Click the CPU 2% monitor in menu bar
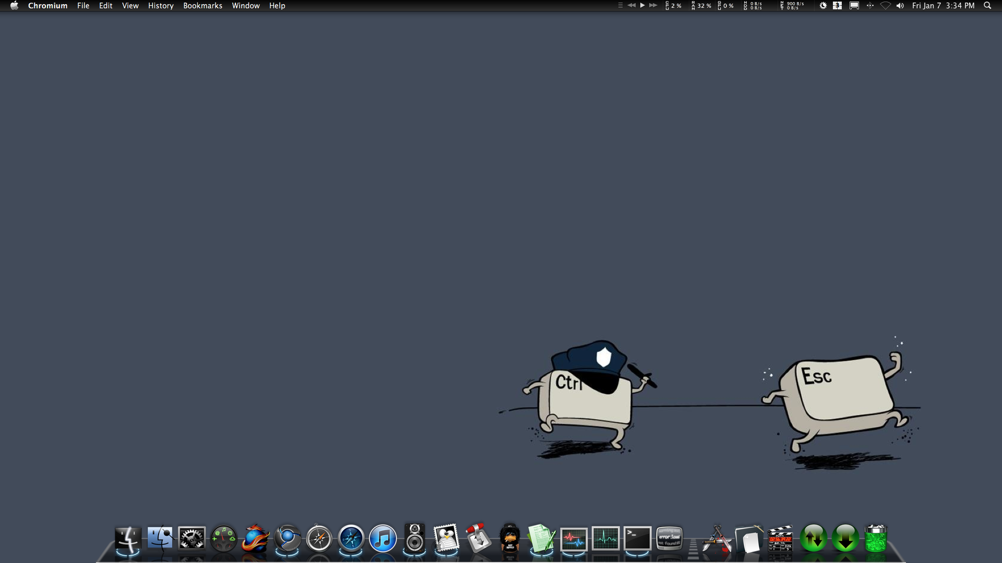The width and height of the screenshot is (1002, 563). 673,6
